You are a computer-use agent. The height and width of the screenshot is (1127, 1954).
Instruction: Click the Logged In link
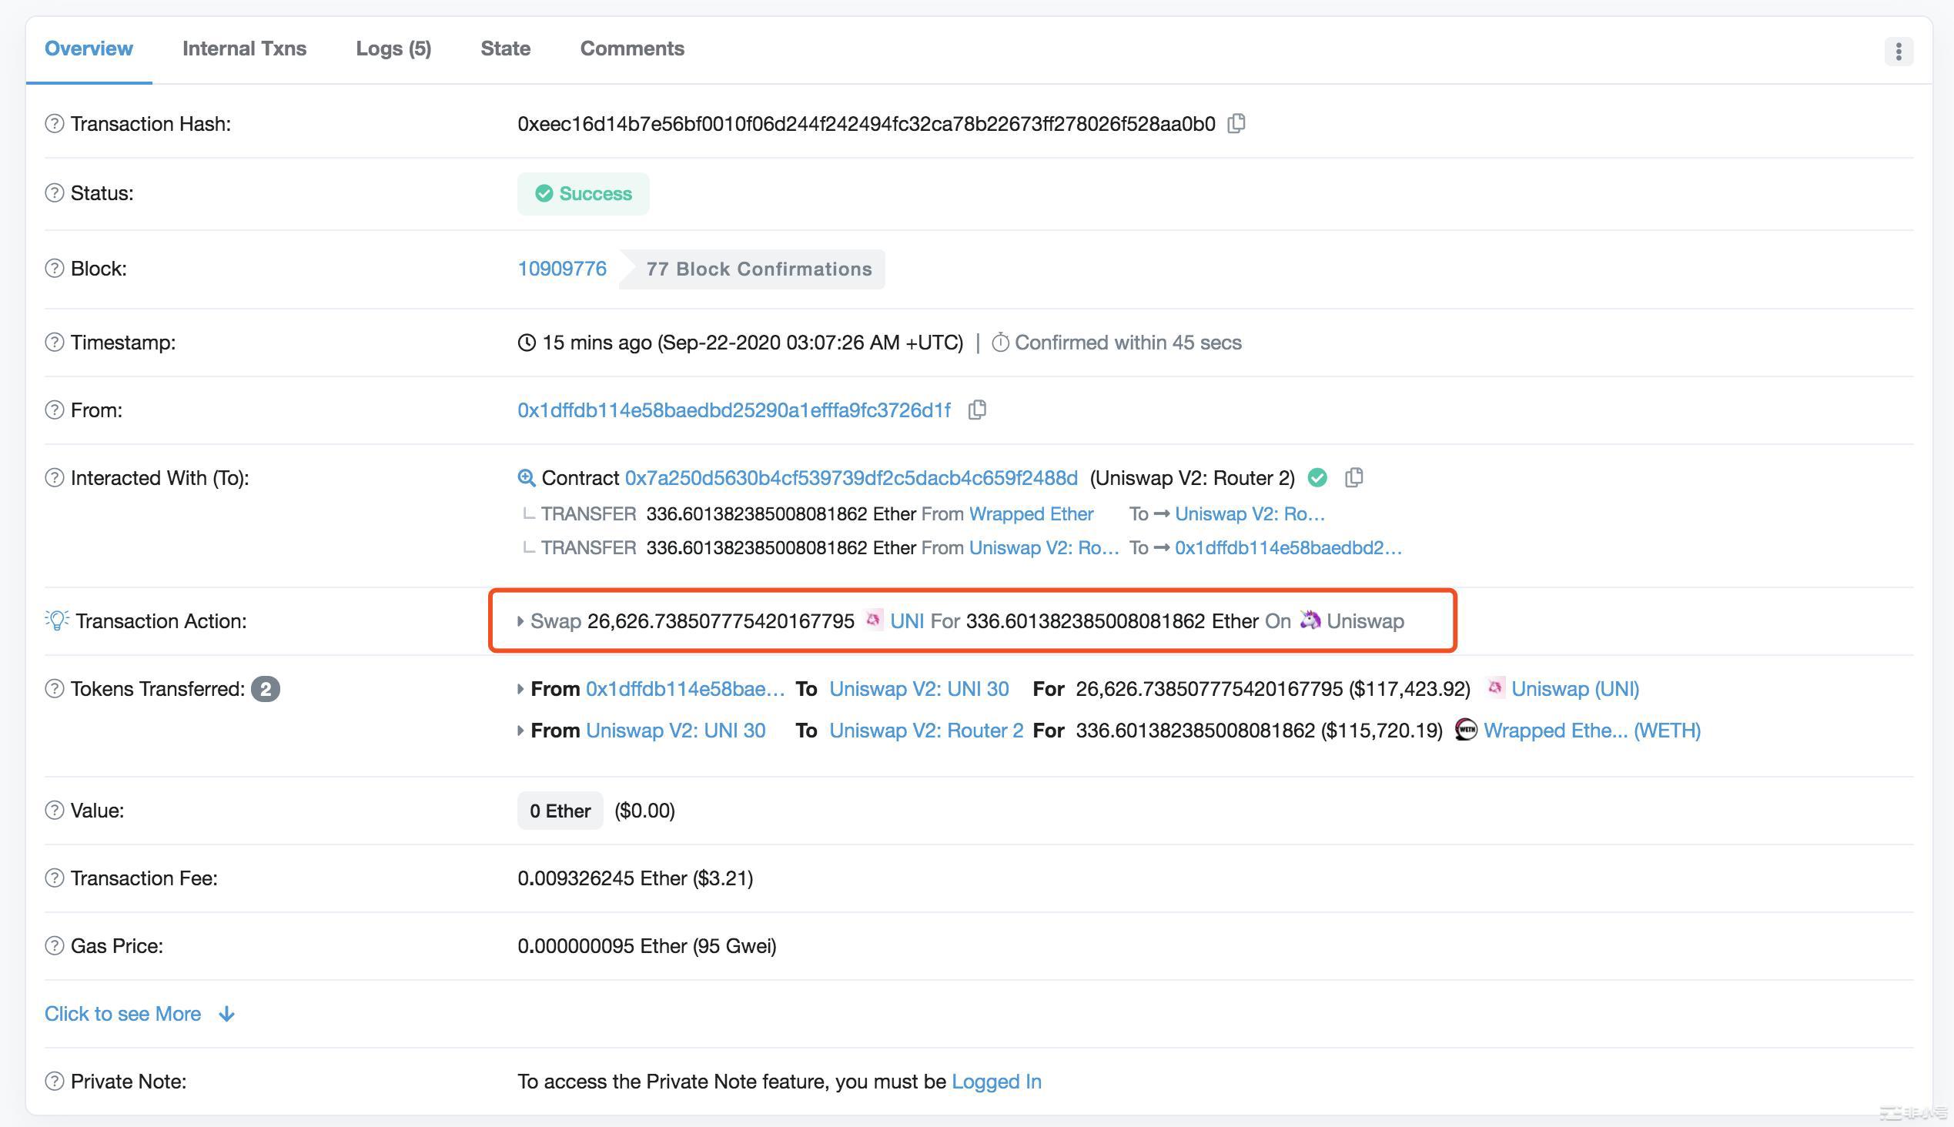coord(995,1082)
